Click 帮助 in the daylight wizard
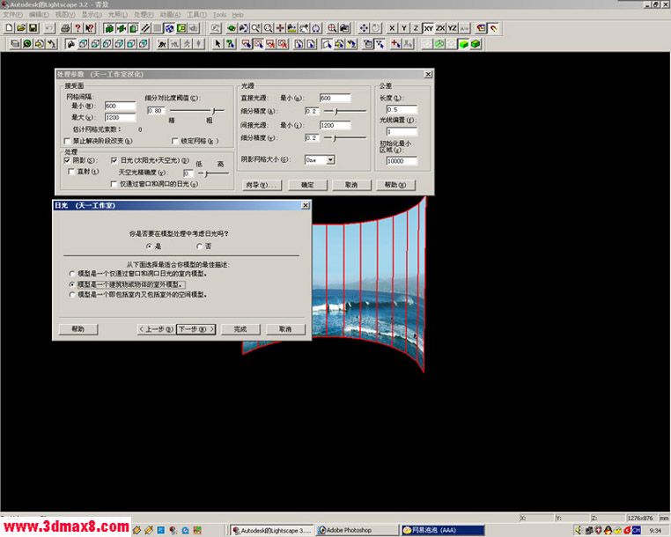 point(77,329)
